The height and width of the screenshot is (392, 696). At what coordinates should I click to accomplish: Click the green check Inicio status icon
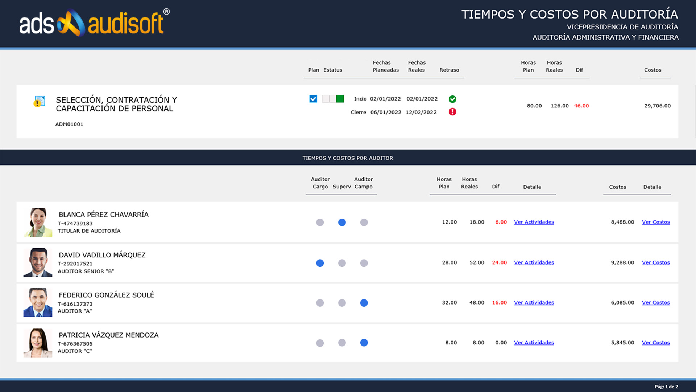453,99
